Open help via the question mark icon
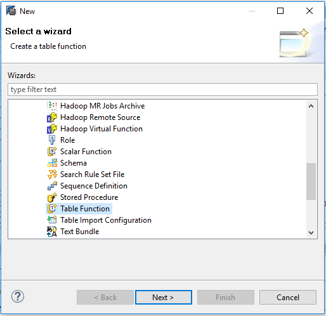326x316 pixels. (18, 296)
